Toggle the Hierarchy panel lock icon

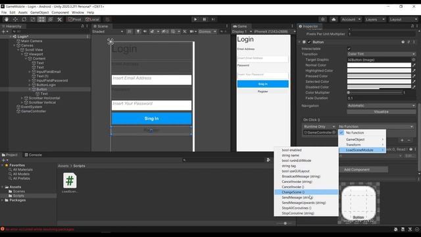[x=82, y=26]
